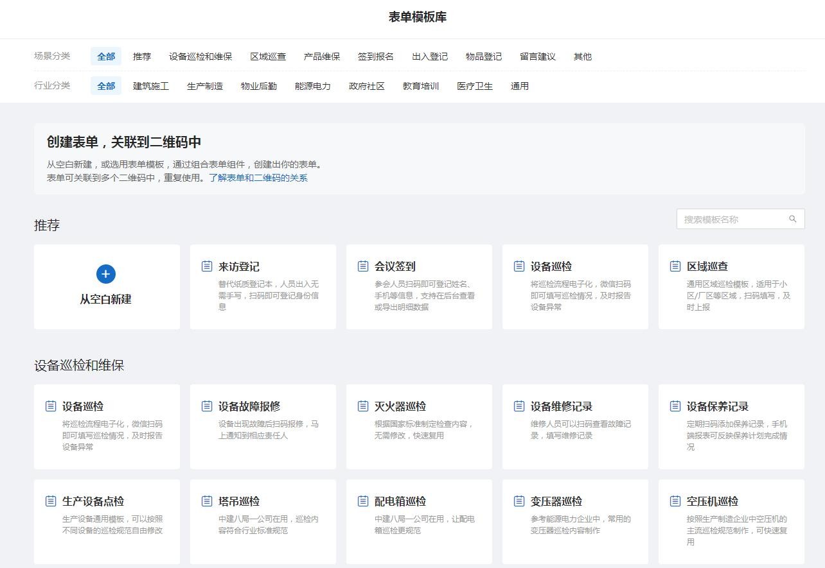Select the 生产设备点检 template card
Image resolution: width=825 pixels, height=568 pixels.
pos(107,521)
